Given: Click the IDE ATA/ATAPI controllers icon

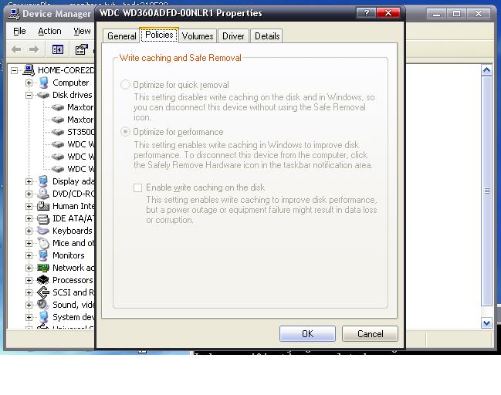Looking at the screenshot, I should coord(43,218).
